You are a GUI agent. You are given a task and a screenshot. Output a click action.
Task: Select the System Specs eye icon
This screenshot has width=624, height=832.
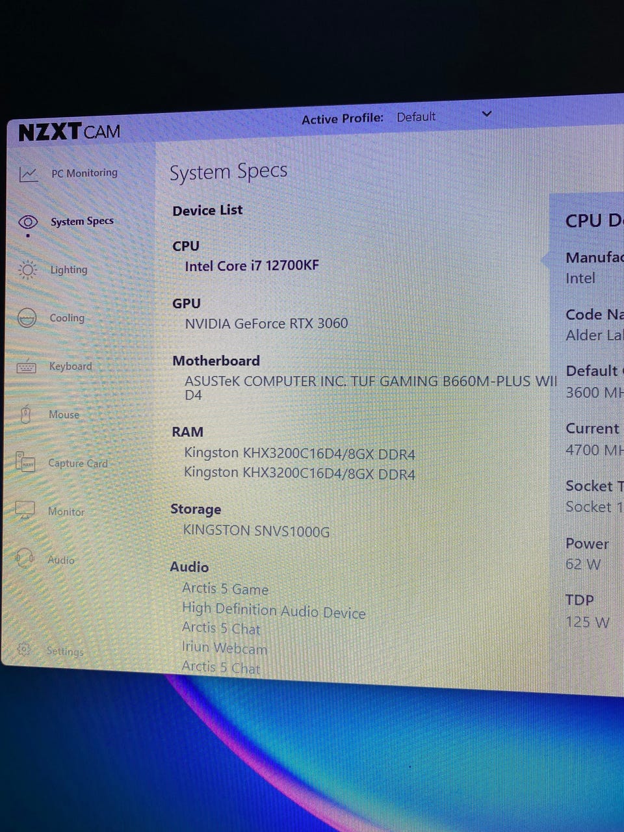[x=28, y=222]
